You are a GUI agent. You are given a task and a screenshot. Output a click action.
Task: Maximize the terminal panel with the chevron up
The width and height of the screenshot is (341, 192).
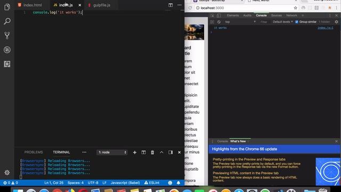click(161, 153)
